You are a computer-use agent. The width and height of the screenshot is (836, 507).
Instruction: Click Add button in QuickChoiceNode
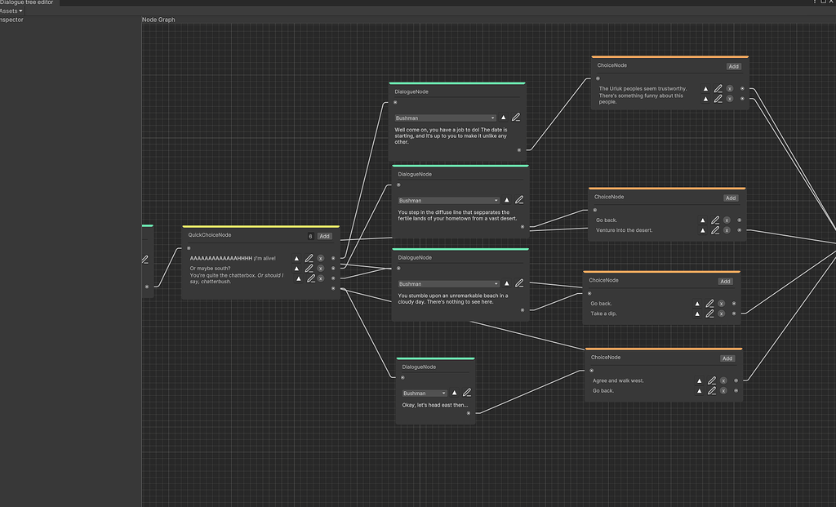coord(324,236)
